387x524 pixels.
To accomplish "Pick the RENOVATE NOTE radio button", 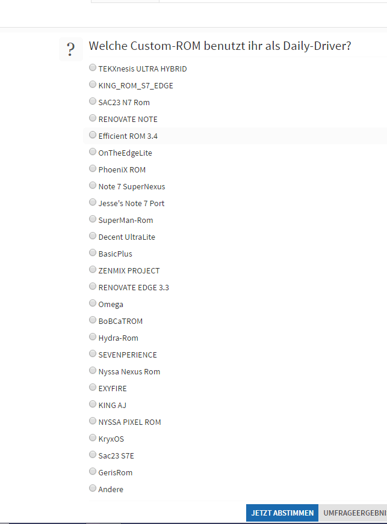I will pyautogui.click(x=93, y=118).
